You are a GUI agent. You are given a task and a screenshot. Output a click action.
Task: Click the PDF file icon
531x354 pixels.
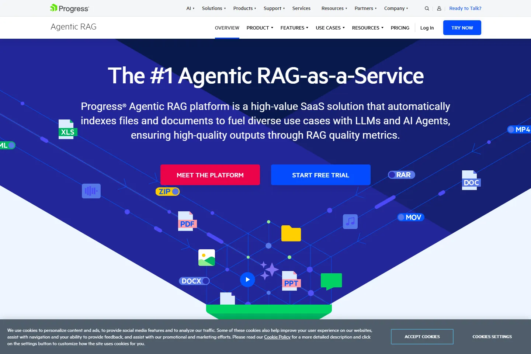click(187, 221)
